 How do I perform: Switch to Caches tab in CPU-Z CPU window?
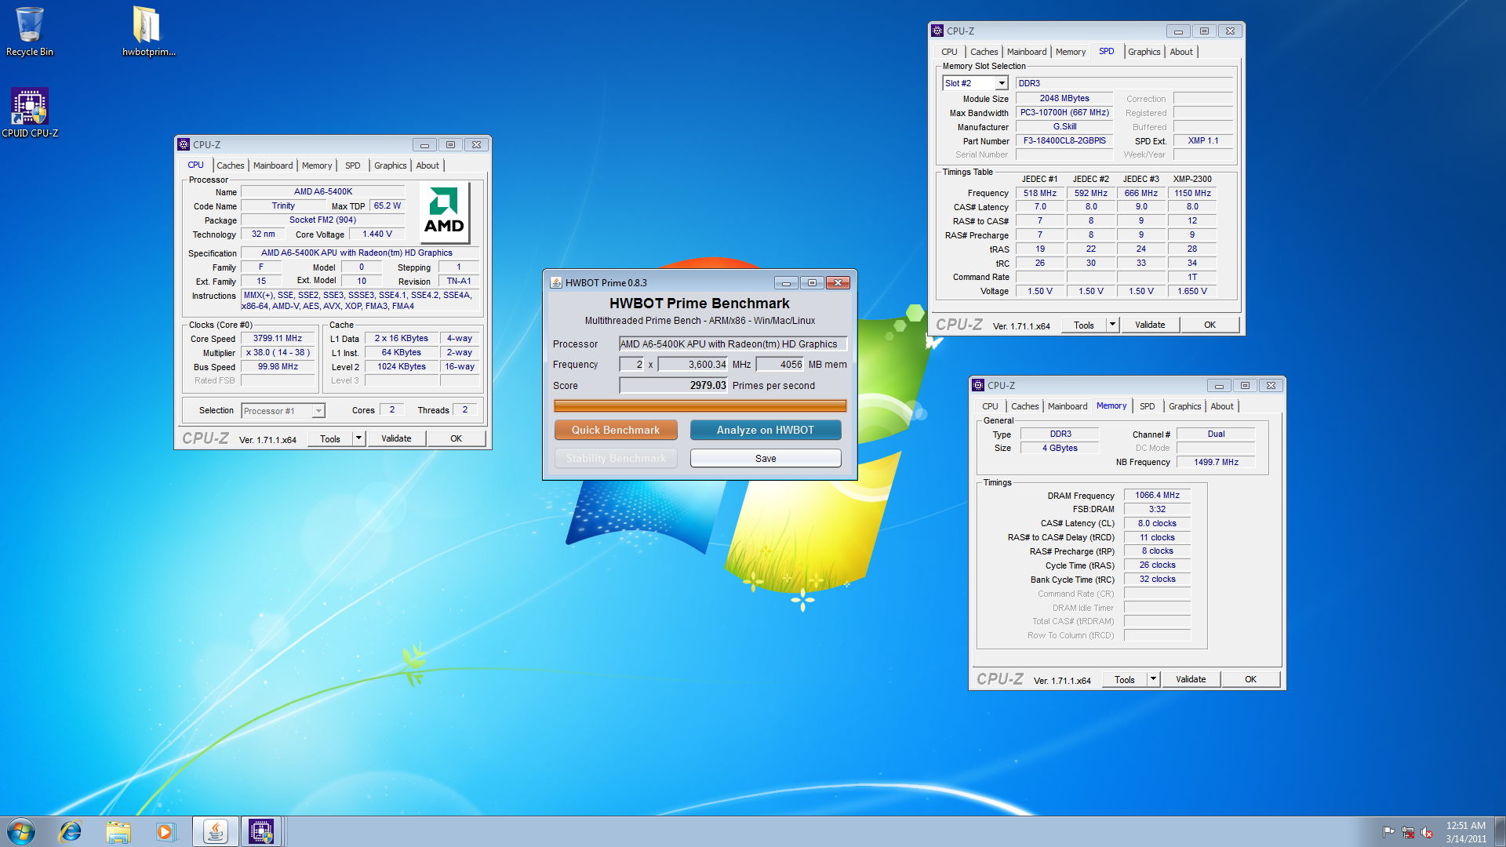231,165
